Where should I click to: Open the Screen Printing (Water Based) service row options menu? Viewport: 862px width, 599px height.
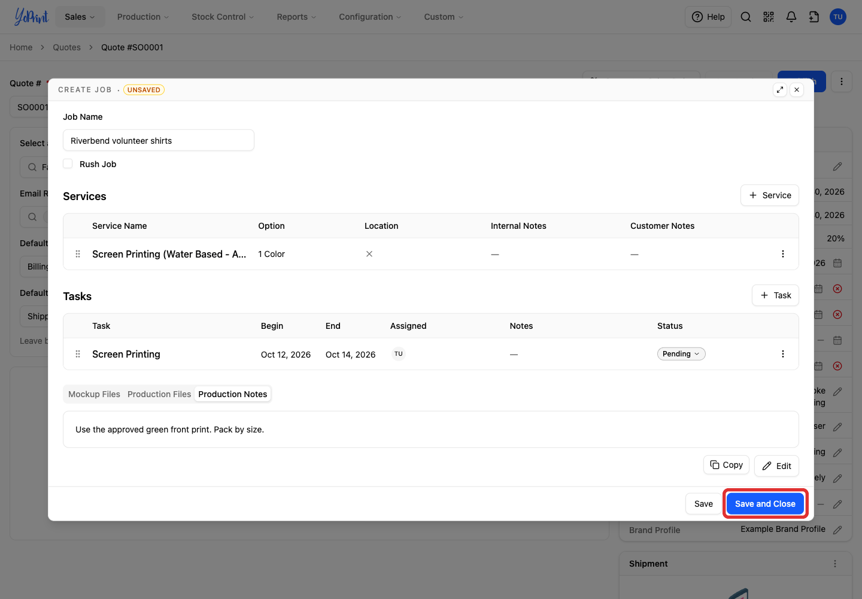click(783, 254)
